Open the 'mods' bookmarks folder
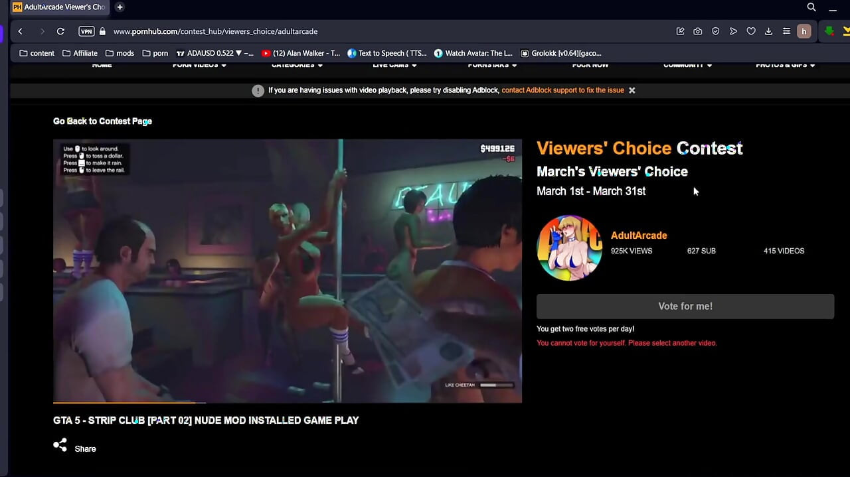Image resolution: width=850 pixels, height=477 pixels. [x=120, y=53]
